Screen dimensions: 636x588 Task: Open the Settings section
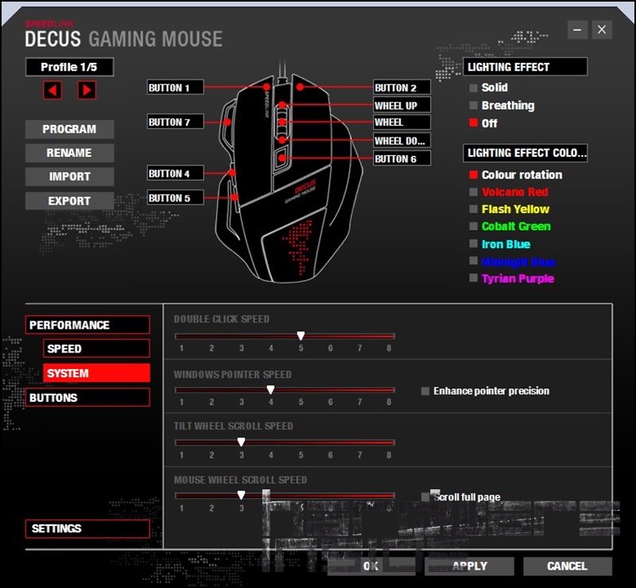[87, 528]
